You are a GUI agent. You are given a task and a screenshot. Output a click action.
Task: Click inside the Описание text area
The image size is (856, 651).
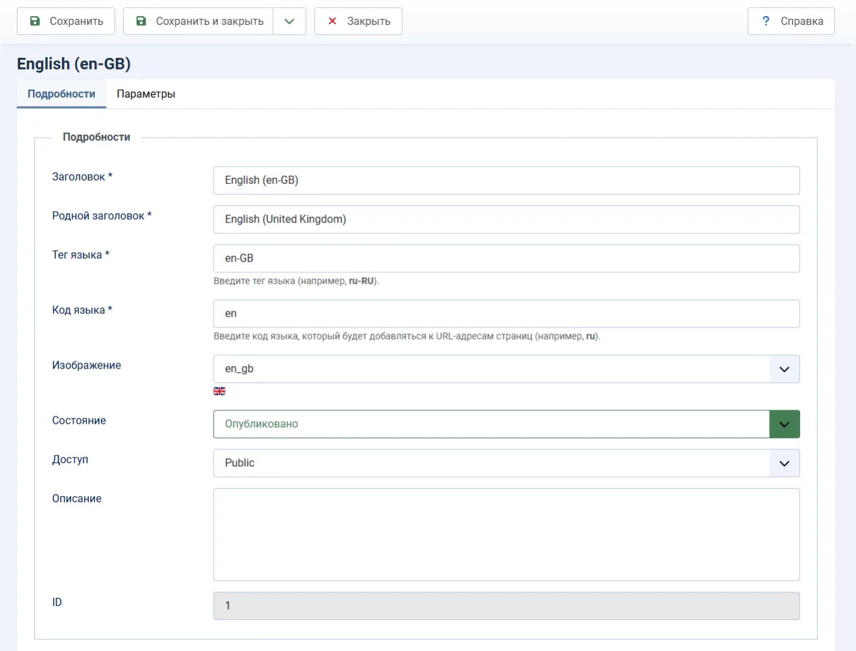tap(506, 534)
